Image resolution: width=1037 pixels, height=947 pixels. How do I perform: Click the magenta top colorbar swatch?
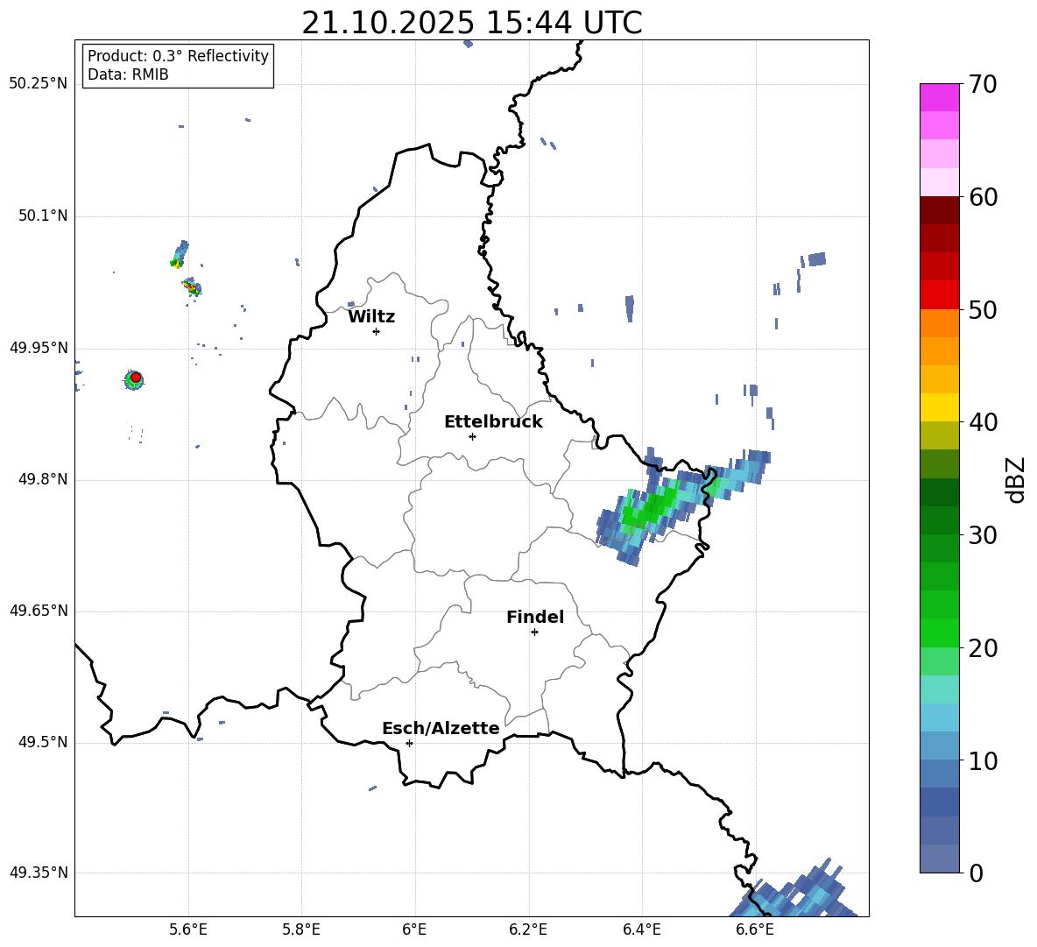coord(939,98)
